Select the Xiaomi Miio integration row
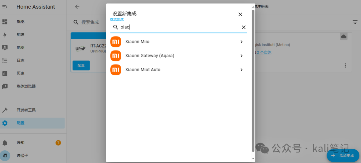The width and height of the screenshot is (361, 163). (178, 42)
